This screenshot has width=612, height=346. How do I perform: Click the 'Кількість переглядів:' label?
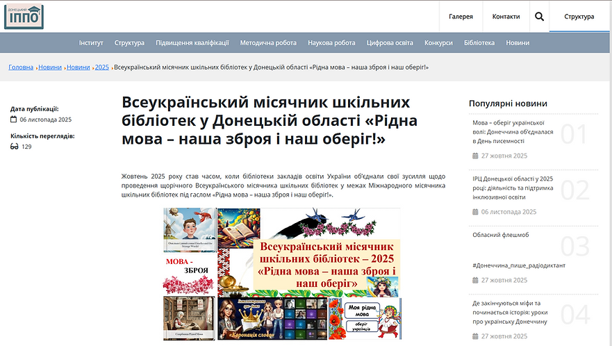pos(42,136)
